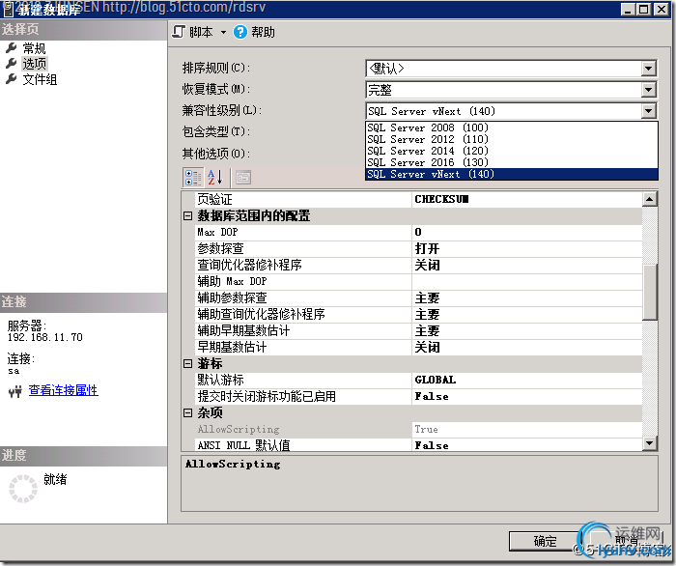Image resolution: width=676 pixels, height=566 pixels.
Task: Choose SQL Server 2014 (120) compatibility level
Action: (511, 151)
